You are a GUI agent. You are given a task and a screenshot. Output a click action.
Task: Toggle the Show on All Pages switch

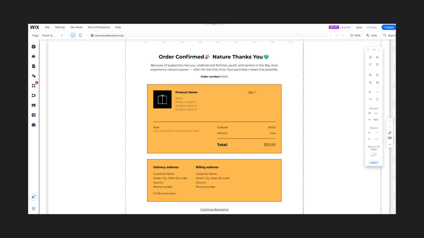point(373,154)
